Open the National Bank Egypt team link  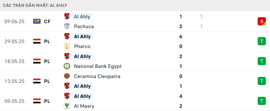click(98, 66)
